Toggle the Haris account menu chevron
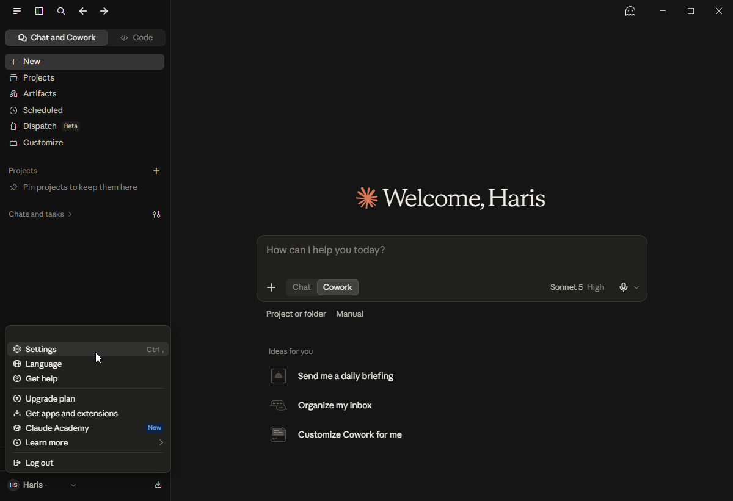Image resolution: width=733 pixels, height=501 pixels. click(x=73, y=485)
